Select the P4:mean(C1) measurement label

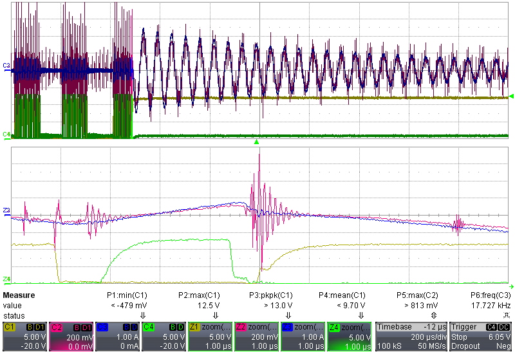point(342,295)
